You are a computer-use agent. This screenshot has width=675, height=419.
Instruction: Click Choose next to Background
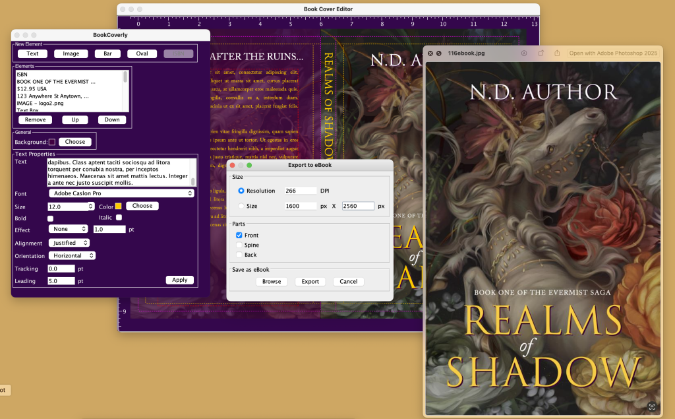[x=75, y=142]
